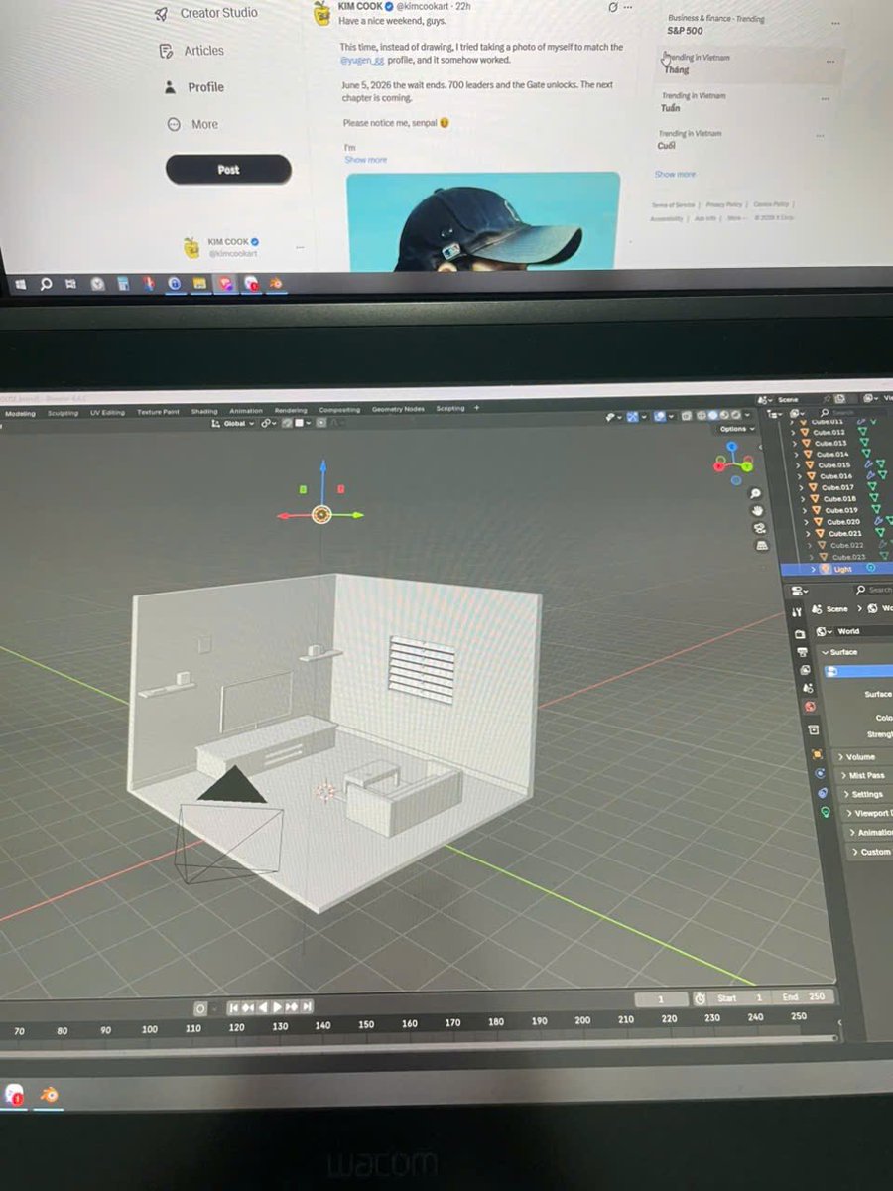
Task: Open the Tool properties tab in Blender
Action: (x=797, y=612)
